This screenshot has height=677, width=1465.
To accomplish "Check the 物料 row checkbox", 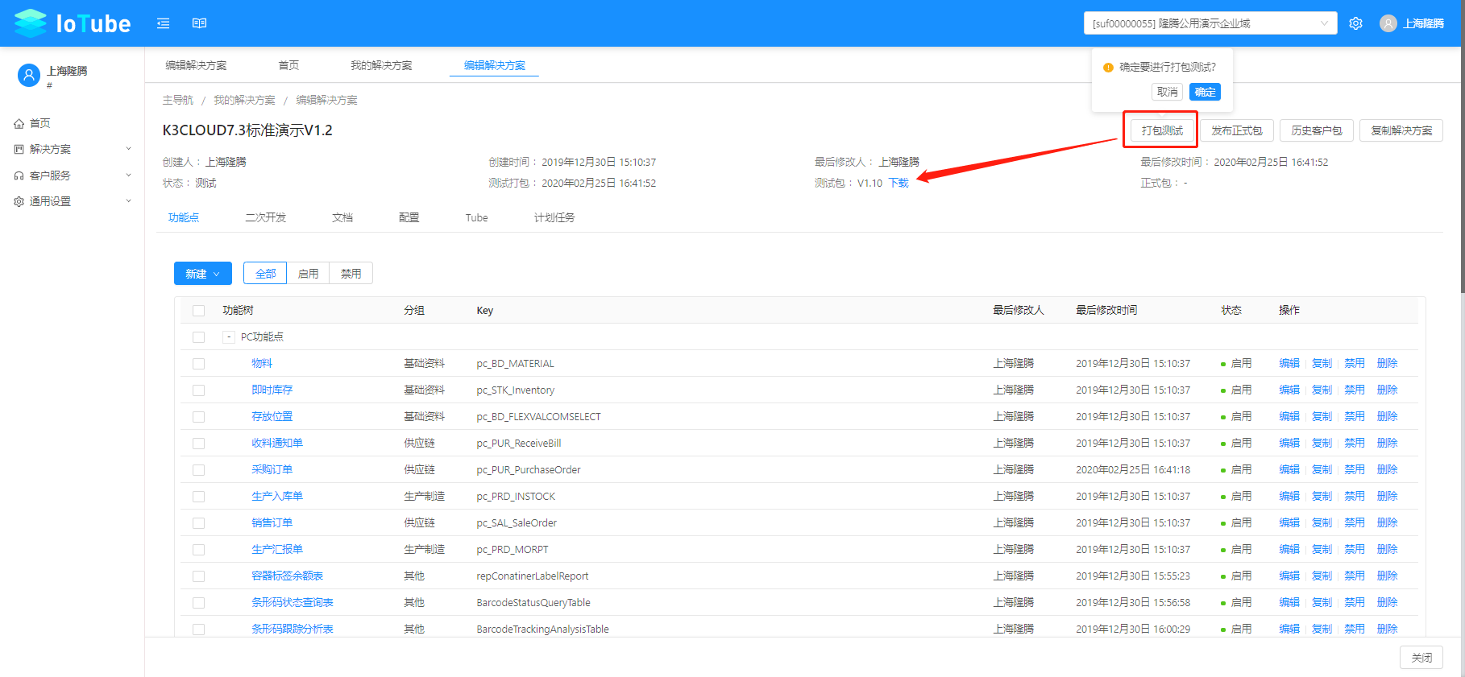I will (198, 364).
